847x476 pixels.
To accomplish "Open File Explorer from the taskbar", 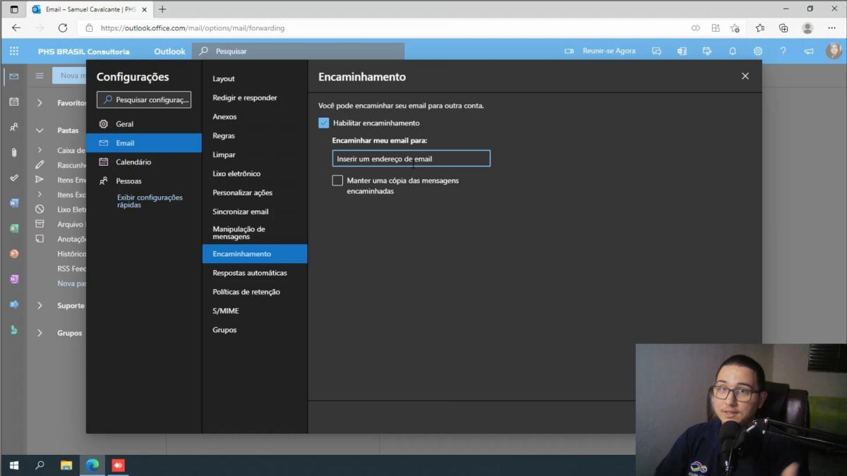I will tap(66, 465).
